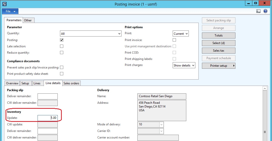
Task: Tick the Reduce quantity checkbox
Action: coord(62,53)
